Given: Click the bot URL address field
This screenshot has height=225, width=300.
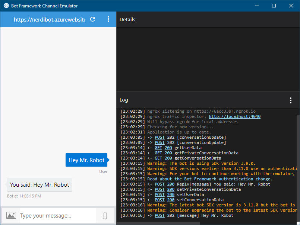Looking at the screenshot, I should 49,19.
